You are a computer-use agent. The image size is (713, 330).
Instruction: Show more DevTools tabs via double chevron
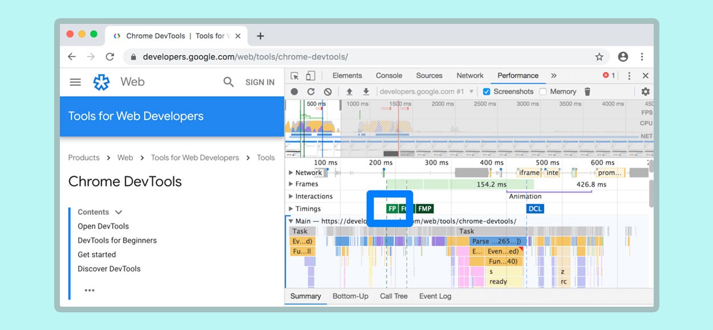point(553,76)
